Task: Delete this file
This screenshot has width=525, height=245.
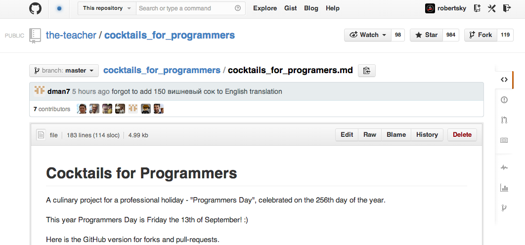Action: [x=462, y=134]
